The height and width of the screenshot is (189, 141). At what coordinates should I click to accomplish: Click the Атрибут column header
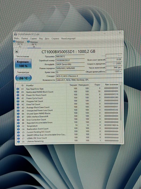coord(30,85)
